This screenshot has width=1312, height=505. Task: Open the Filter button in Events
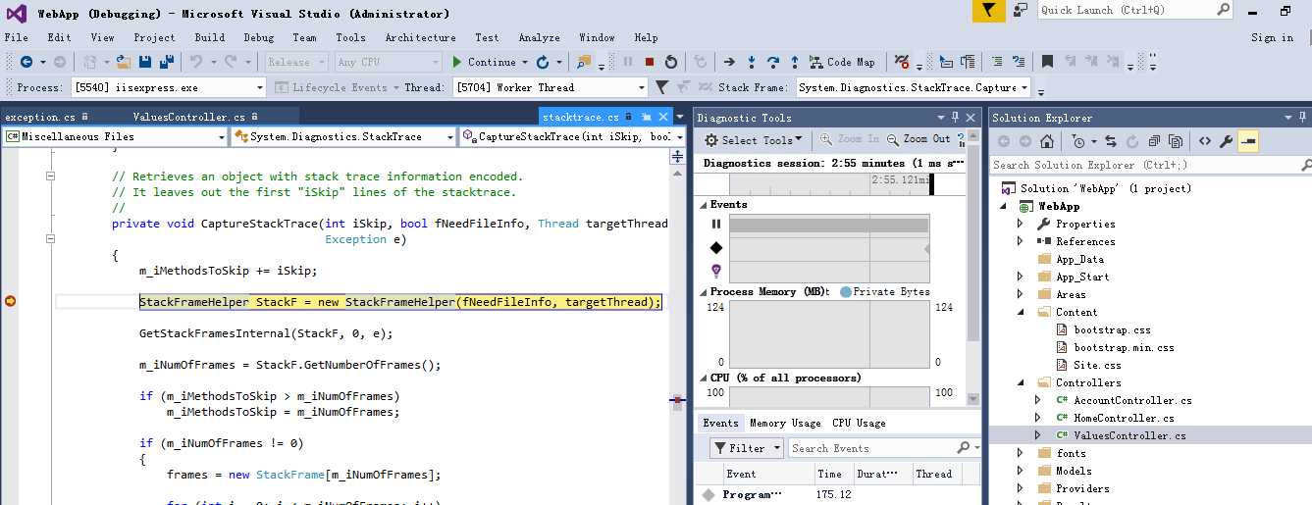click(x=747, y=448)
